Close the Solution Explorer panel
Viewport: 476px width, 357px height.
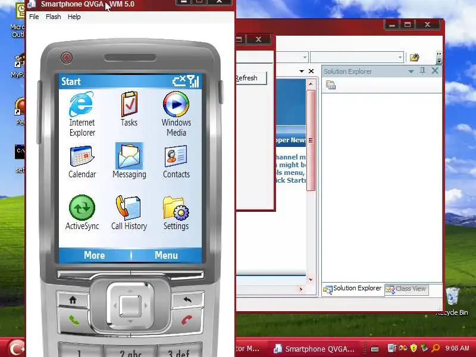click(435, 71)
